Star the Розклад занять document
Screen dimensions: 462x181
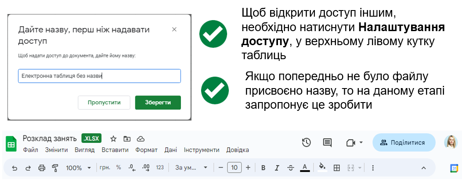(113, 139)
